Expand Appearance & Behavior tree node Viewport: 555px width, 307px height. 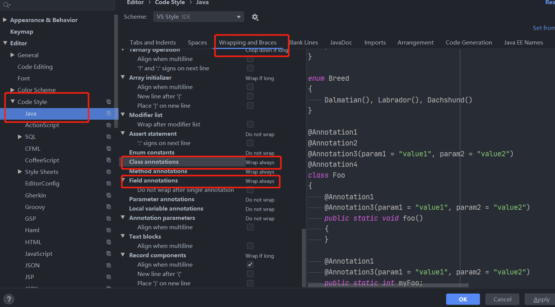coord(5,20)
